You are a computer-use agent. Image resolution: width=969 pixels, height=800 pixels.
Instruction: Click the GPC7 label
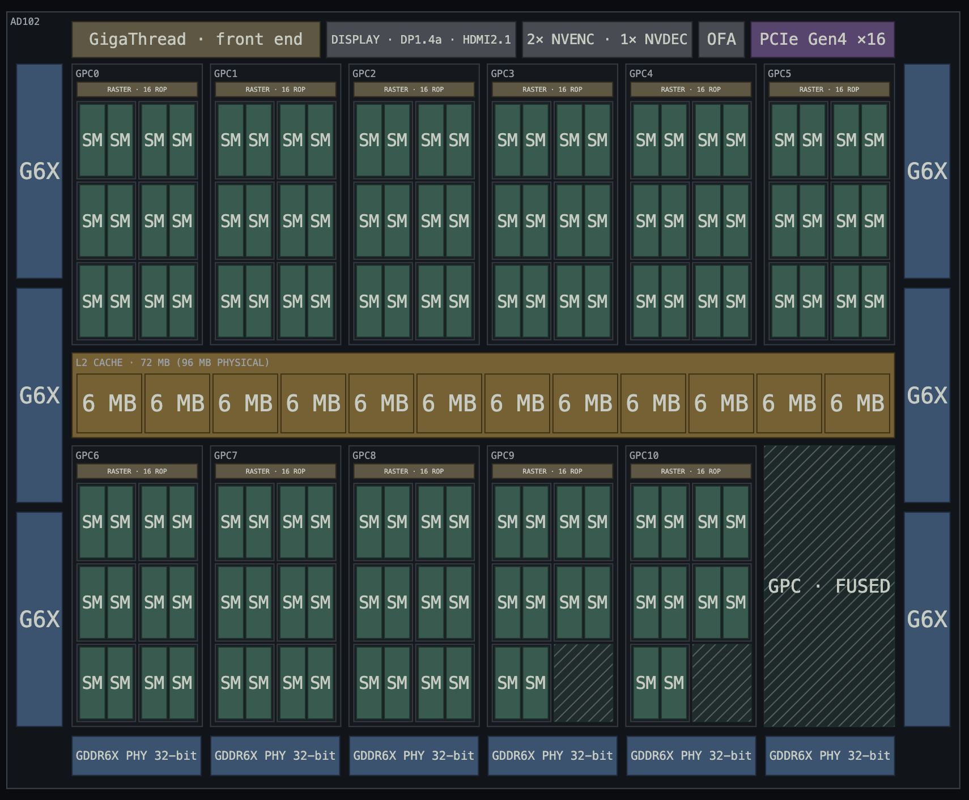226,456
